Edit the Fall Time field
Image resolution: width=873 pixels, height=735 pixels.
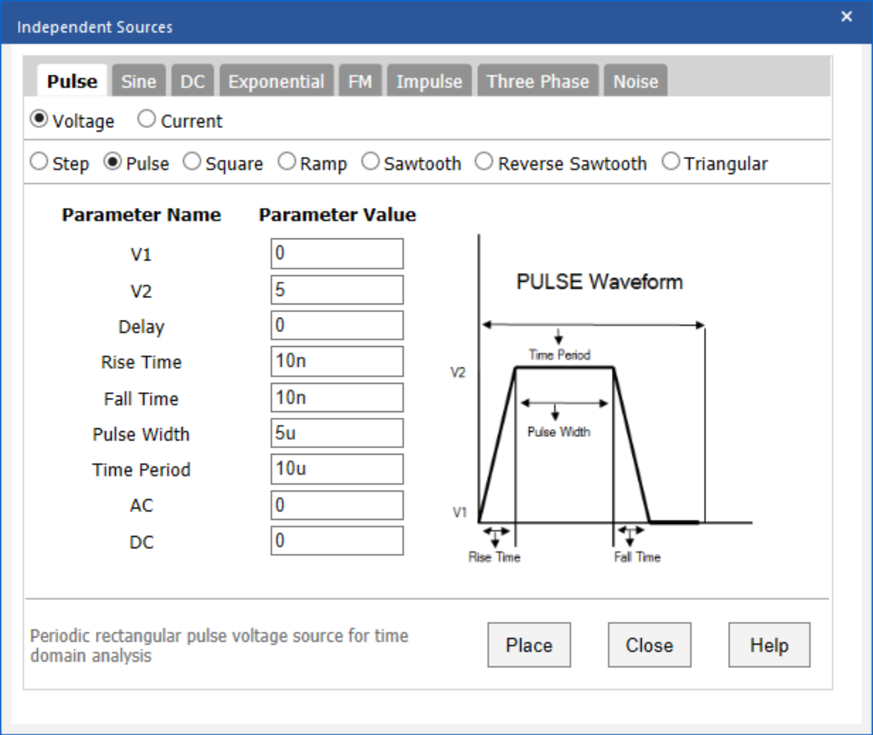[x=337, y=397]
